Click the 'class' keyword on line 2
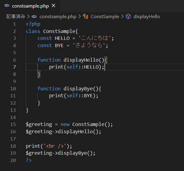The height and width of the screenshot is (171, 184). [33, 31]
